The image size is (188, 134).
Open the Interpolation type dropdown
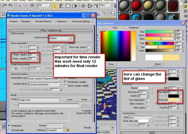point(45,79)
